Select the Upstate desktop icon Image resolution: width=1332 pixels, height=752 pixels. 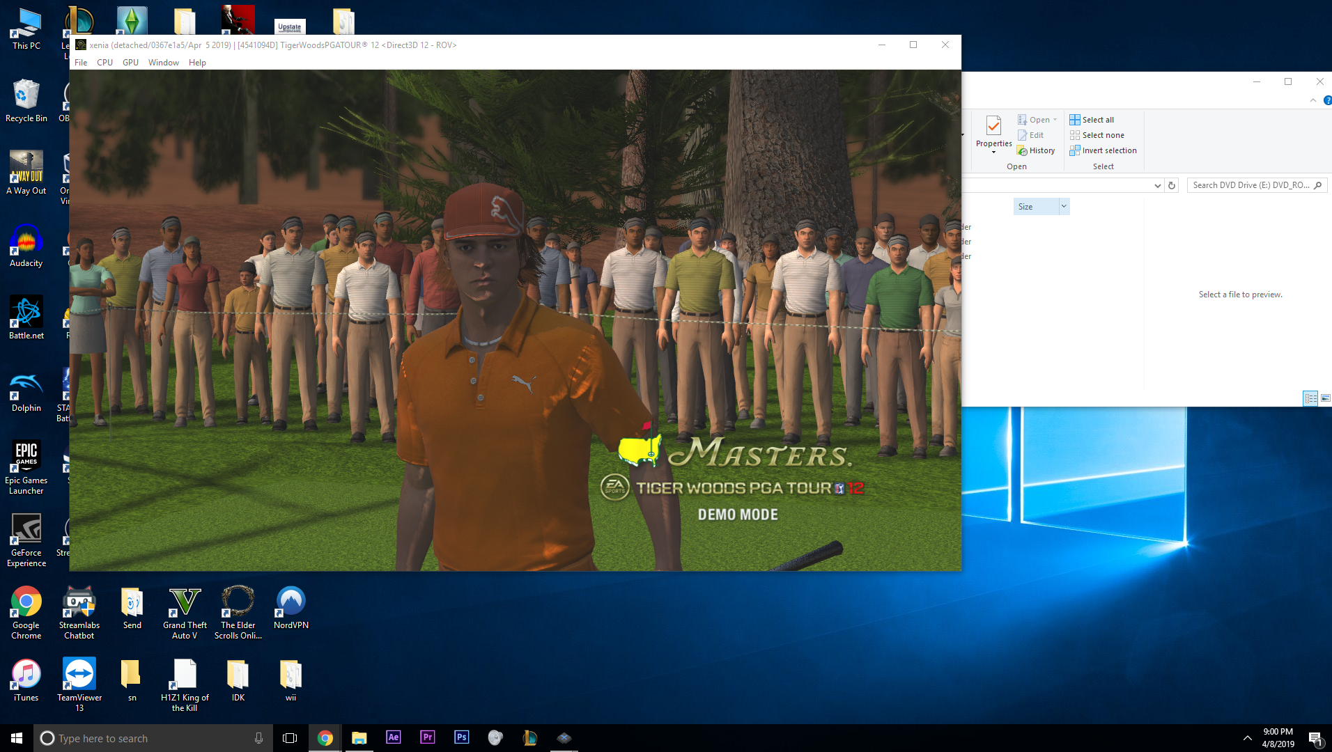click(x=290, y=26)
